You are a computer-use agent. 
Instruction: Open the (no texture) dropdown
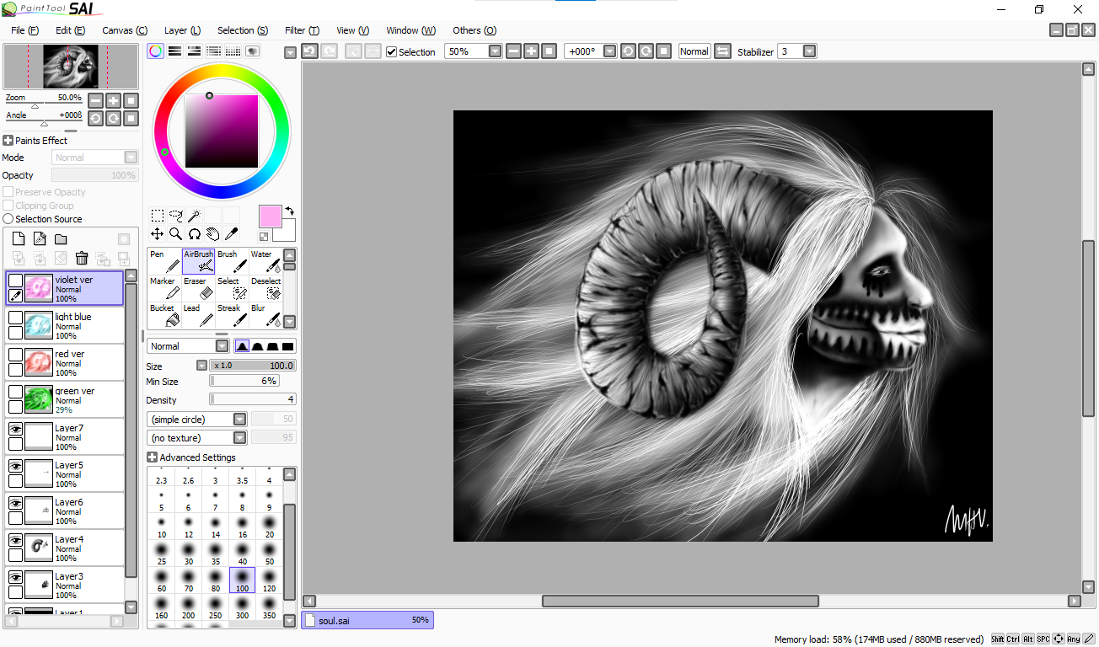239,438
